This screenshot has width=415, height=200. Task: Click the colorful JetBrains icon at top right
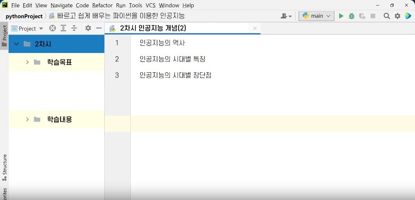(x=408, y=16)
